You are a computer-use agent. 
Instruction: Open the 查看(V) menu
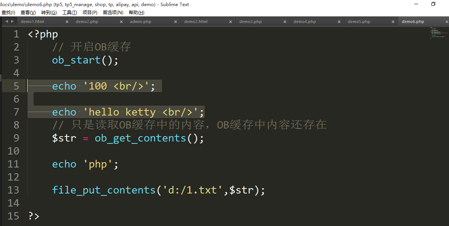coord(28,13)
